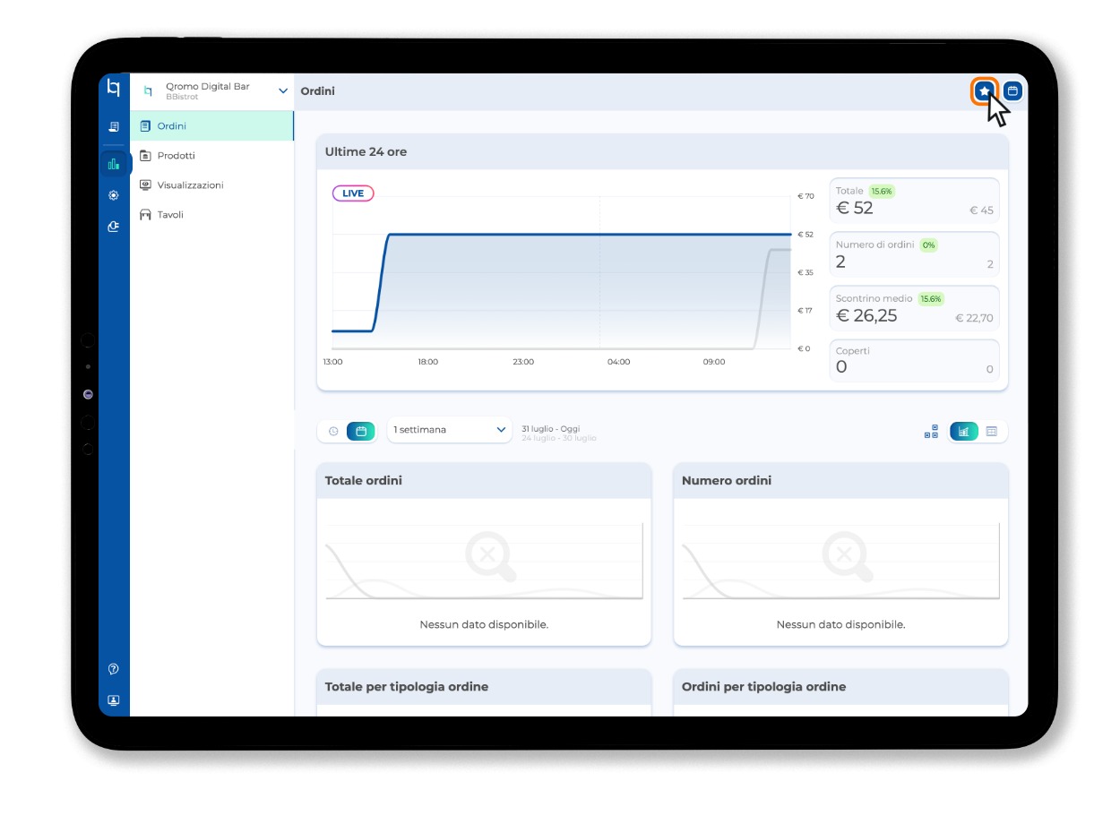The width and height of the screenshot is (1120, 824).
Task: Click the LIVE badge on the chart
Action: point(353,193)
